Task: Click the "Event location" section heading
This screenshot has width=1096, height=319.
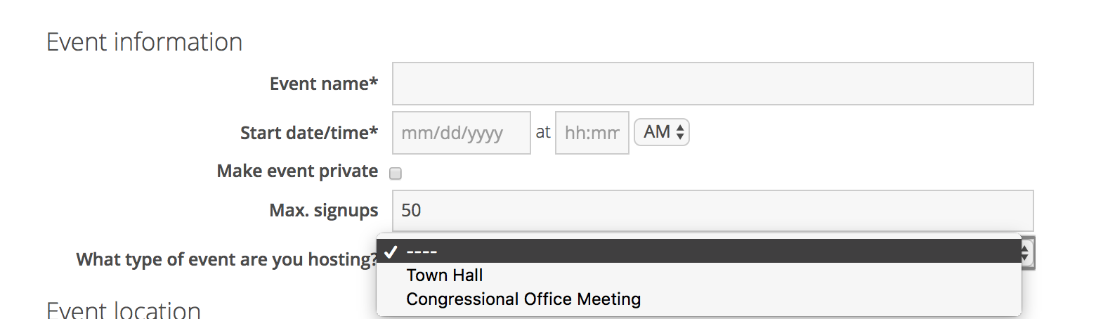Action: [124, 310]
